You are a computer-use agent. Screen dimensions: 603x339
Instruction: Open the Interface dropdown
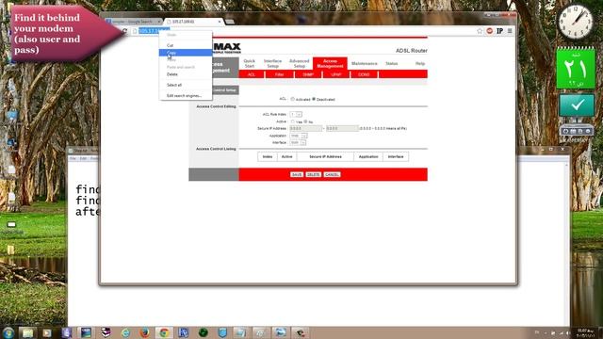click(298, 142)
